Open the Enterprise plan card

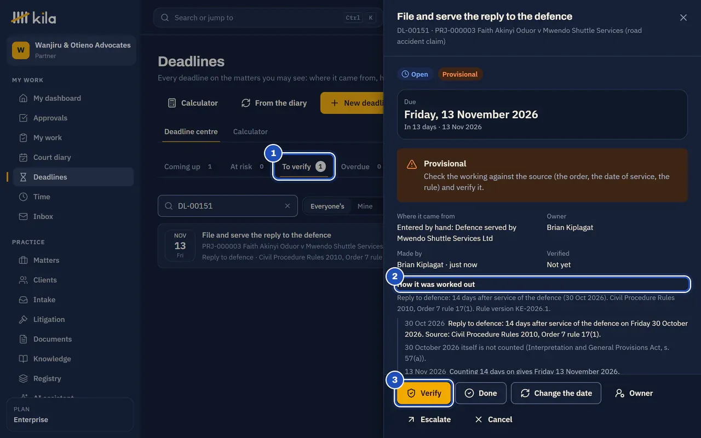[x=70, y=414]
